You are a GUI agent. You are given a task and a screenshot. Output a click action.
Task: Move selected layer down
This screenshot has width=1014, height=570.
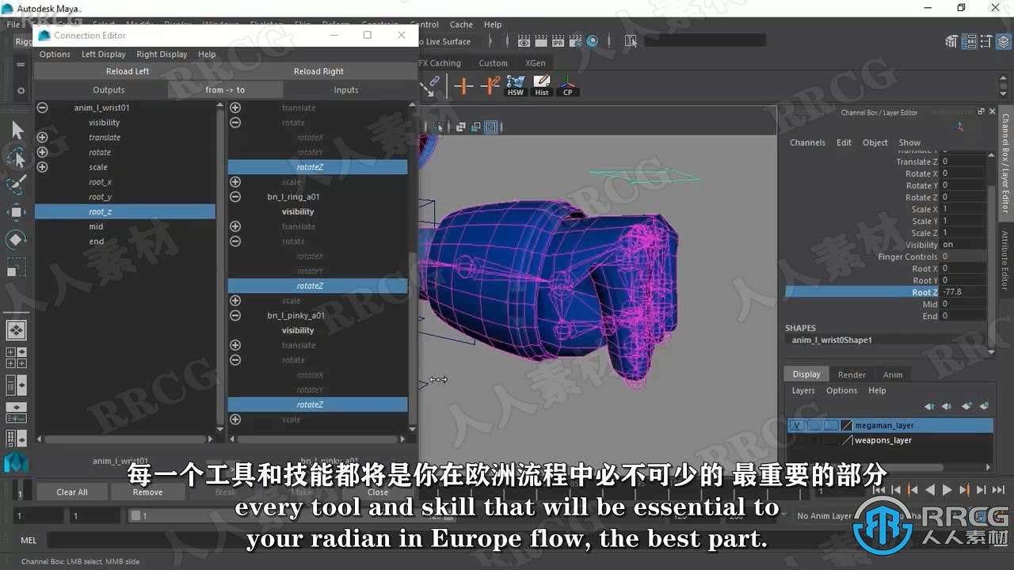[947, 406]
